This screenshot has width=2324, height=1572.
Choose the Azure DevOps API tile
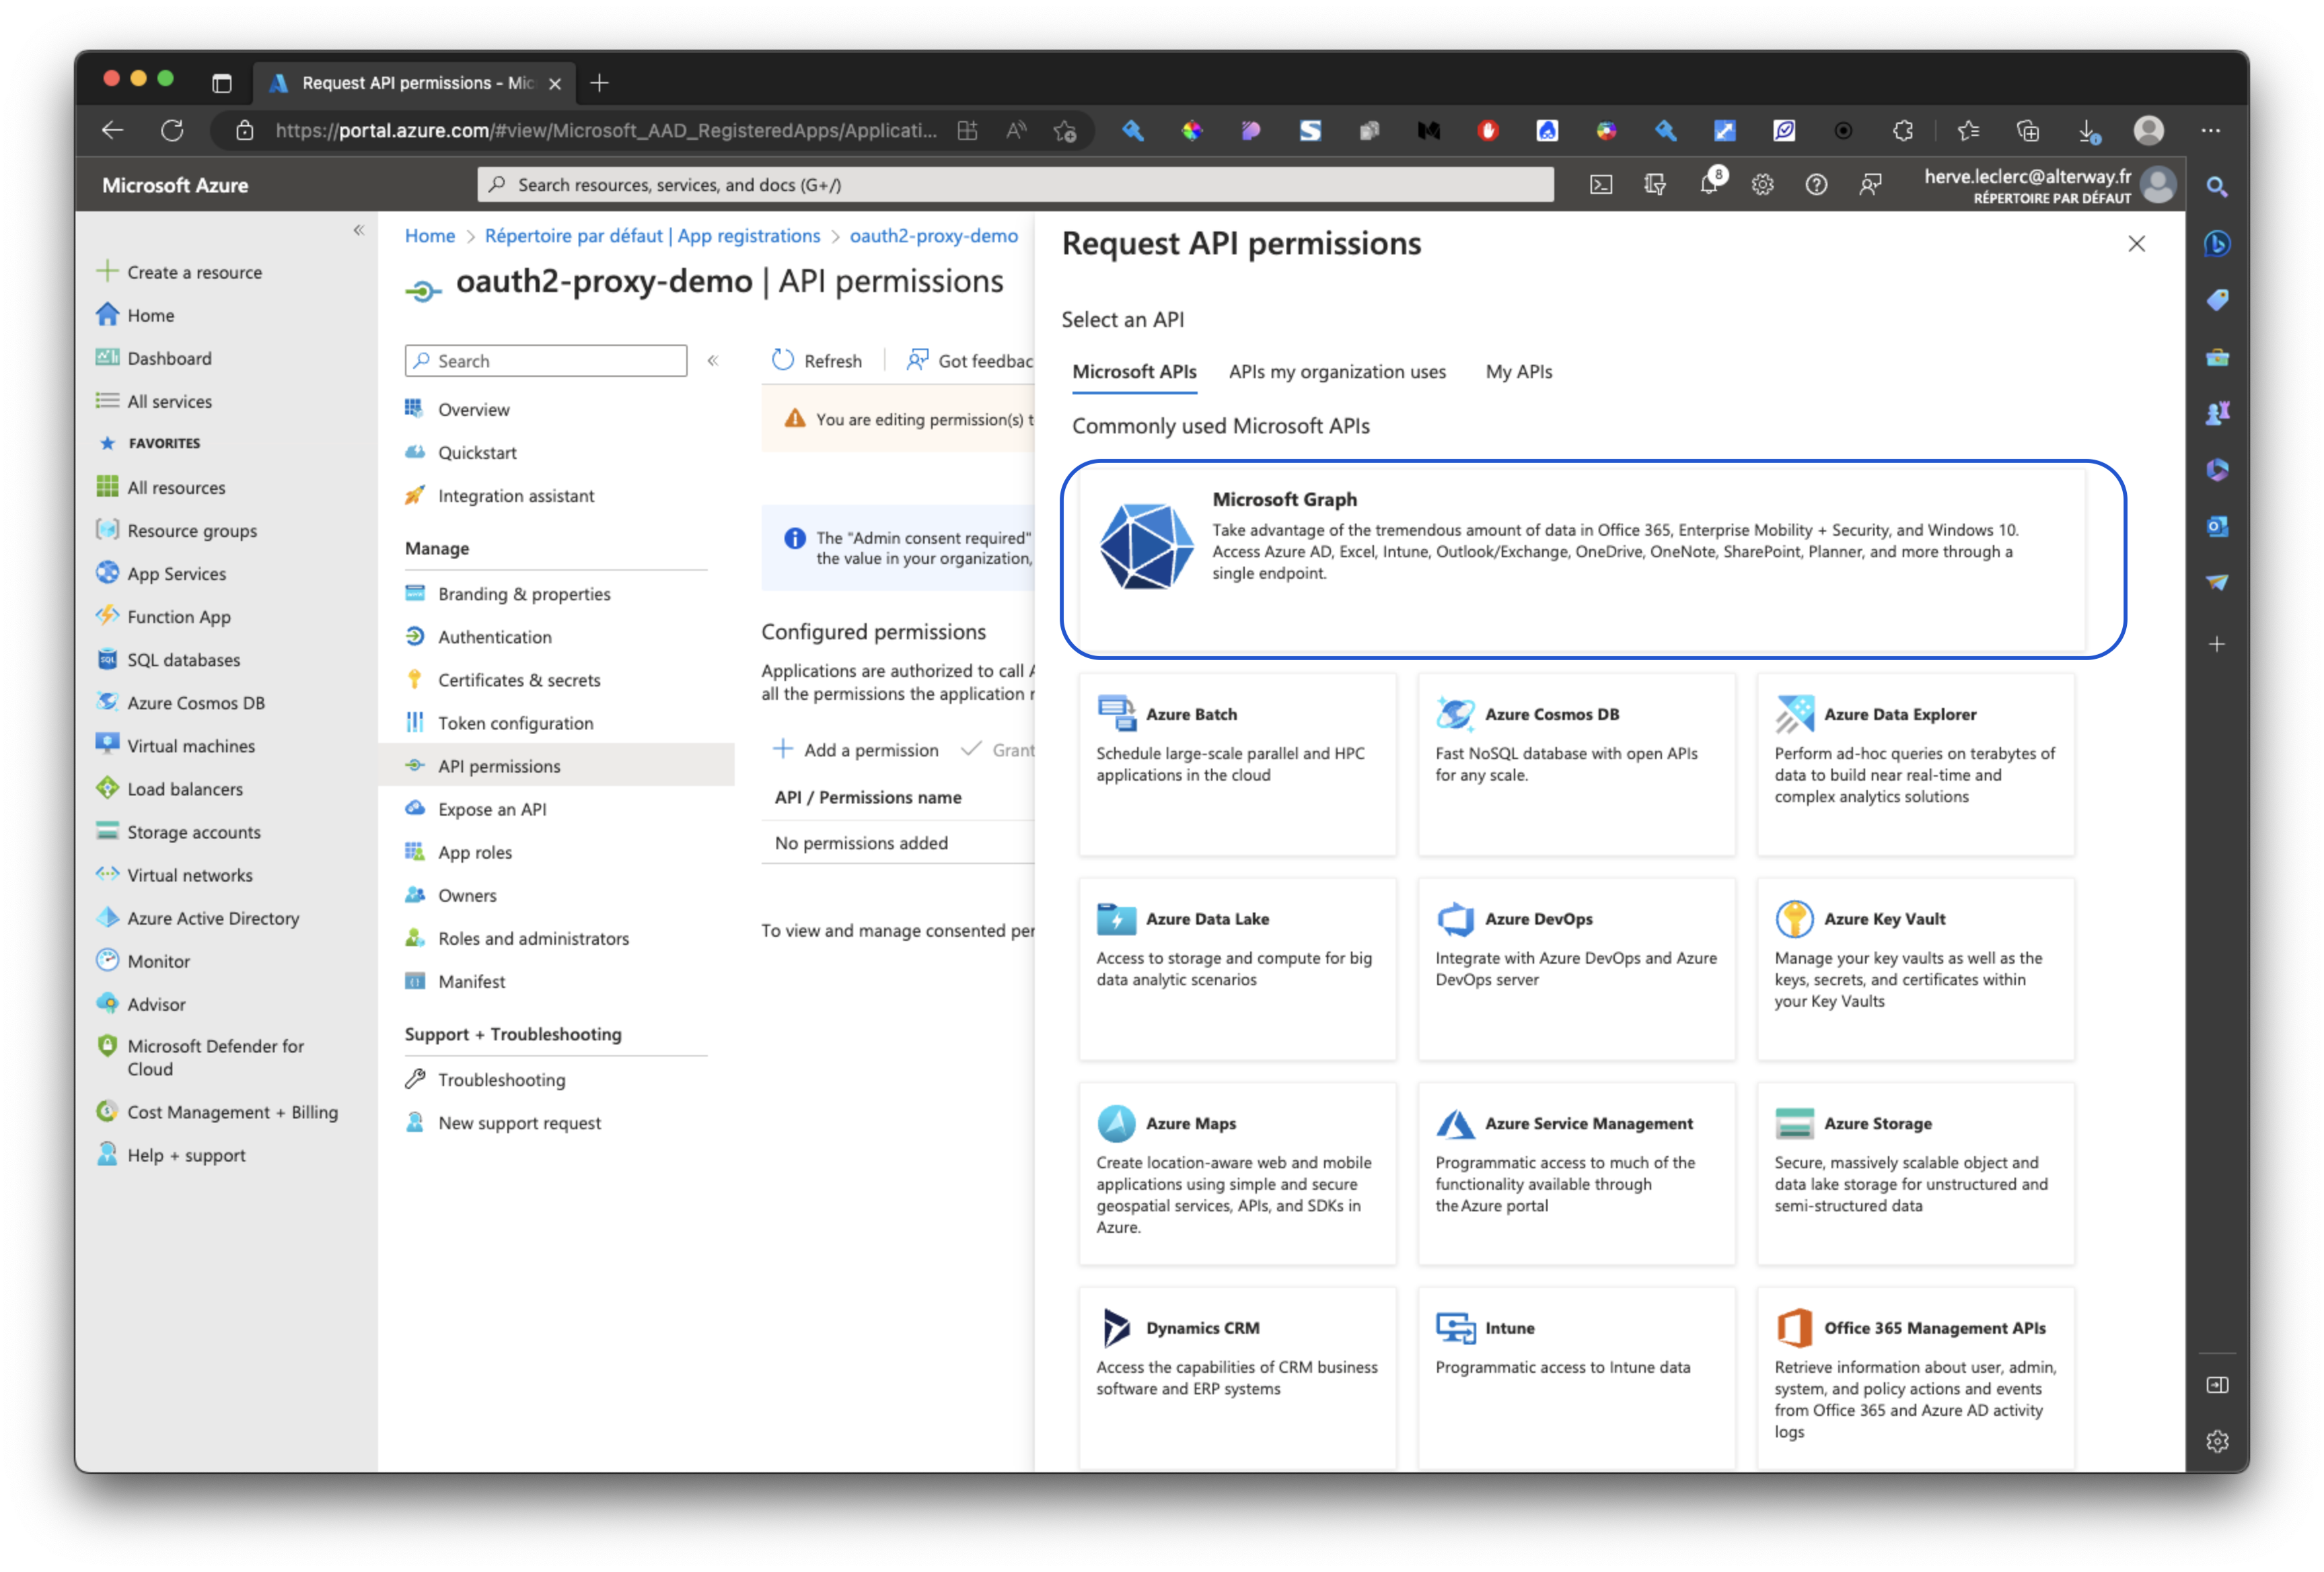point(1576,967)
